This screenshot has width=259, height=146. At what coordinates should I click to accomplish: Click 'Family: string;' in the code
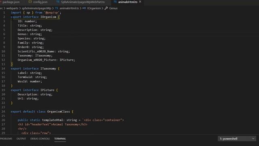coord(31,43)
